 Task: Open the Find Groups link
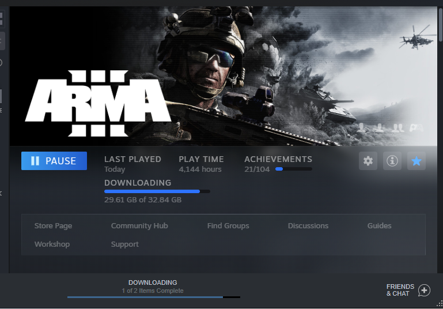point(228,226)
